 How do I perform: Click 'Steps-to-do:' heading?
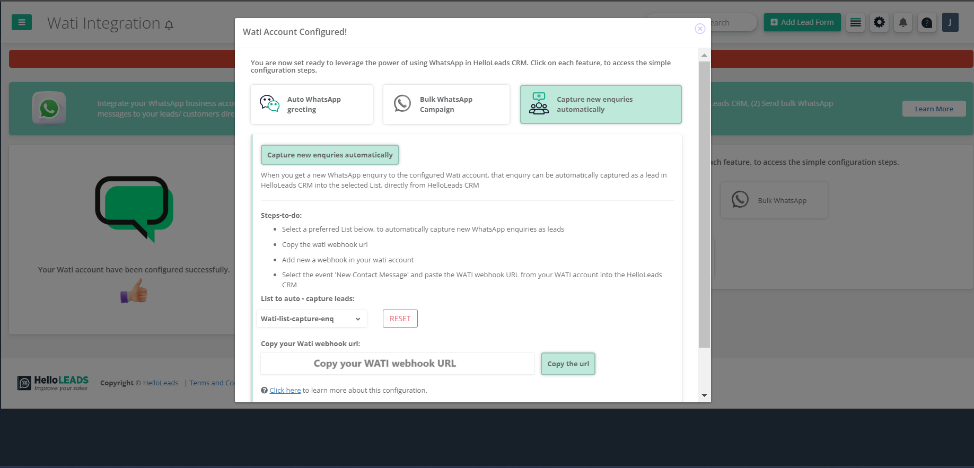click(x=281, y=215)
